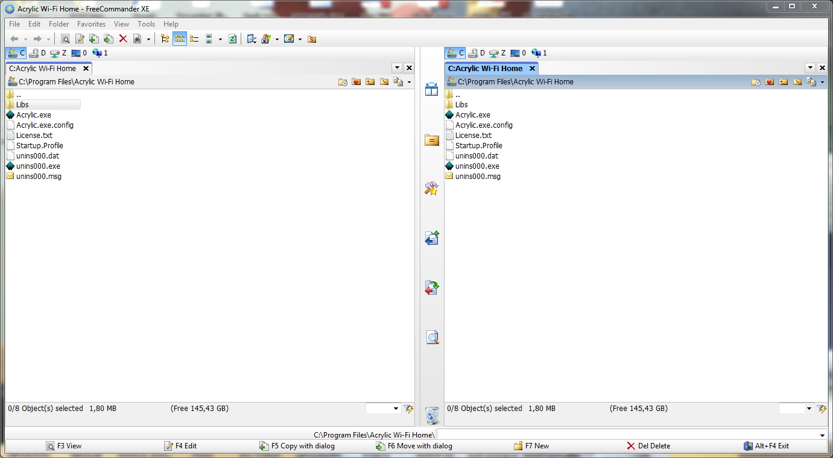833x458 pixels.
Task: Open the filter dropdown in left status bar
Action: [395, 408]
